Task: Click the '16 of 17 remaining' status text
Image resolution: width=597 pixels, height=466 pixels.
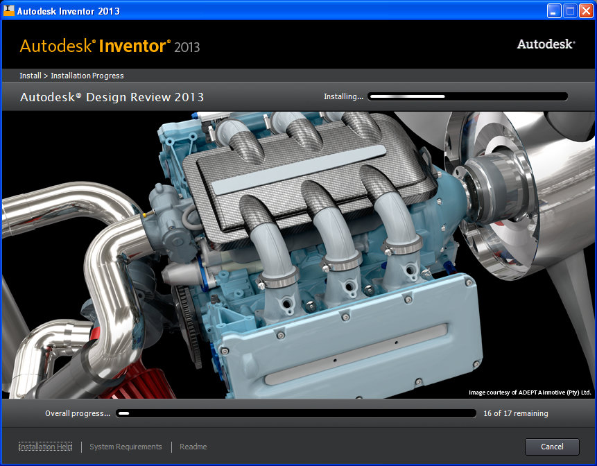Action: click(515, 413)
